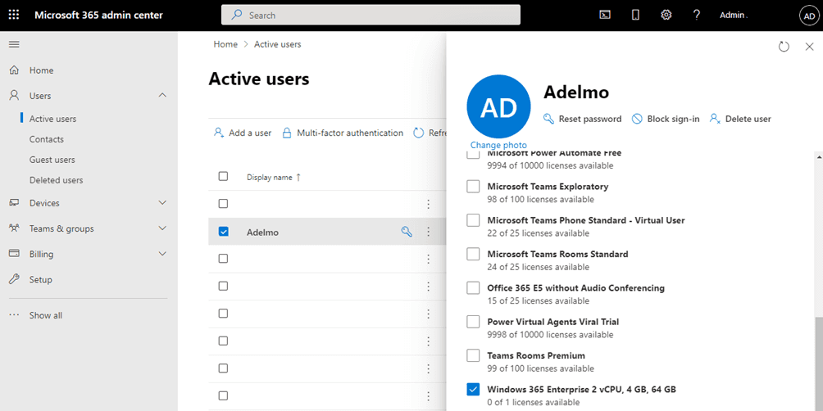Click the Users person icon in sidebar
This screenshot has height=411, width=823.
[x=14, y=96]
